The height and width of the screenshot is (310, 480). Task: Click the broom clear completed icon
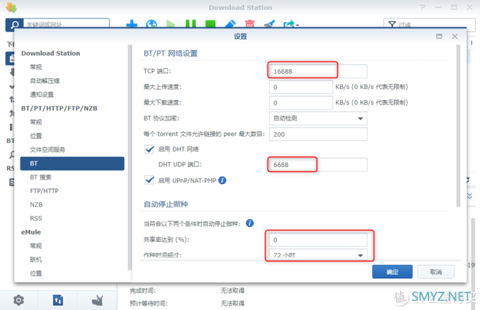coord(270,24)
